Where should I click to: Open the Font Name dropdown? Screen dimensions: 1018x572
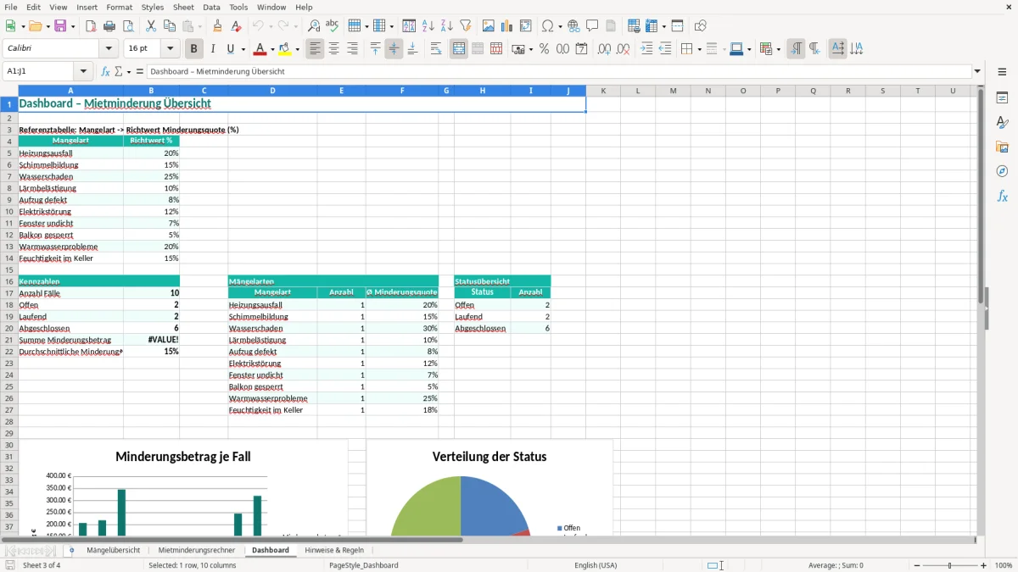(109, 49)
